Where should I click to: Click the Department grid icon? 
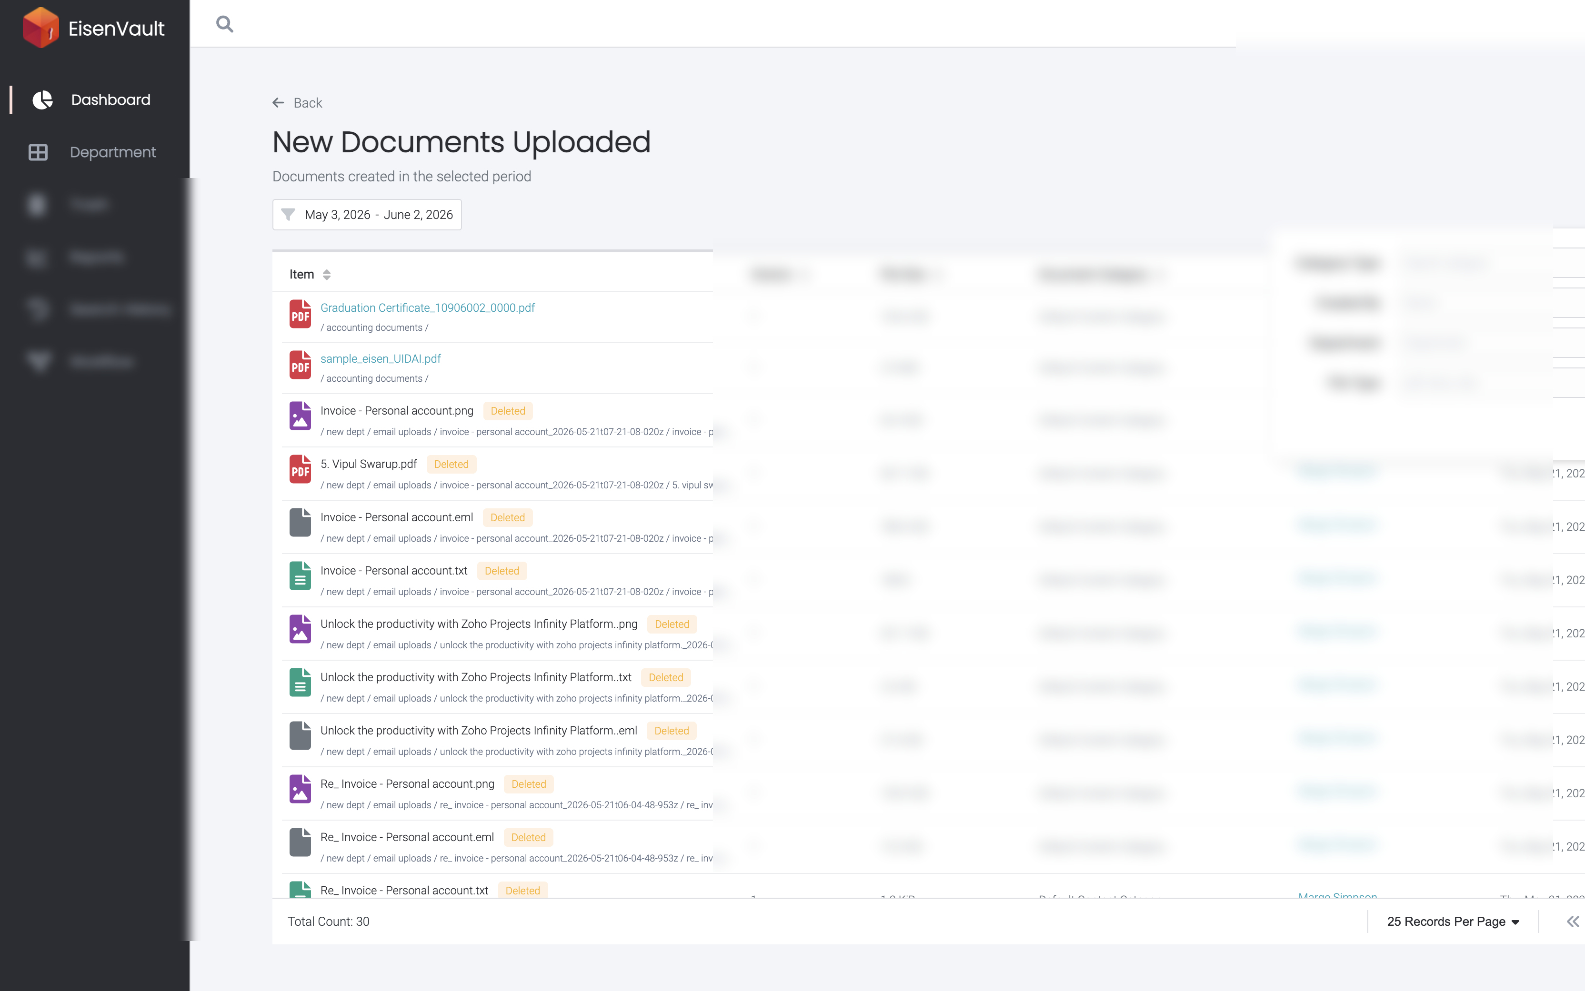pos(38,152)
